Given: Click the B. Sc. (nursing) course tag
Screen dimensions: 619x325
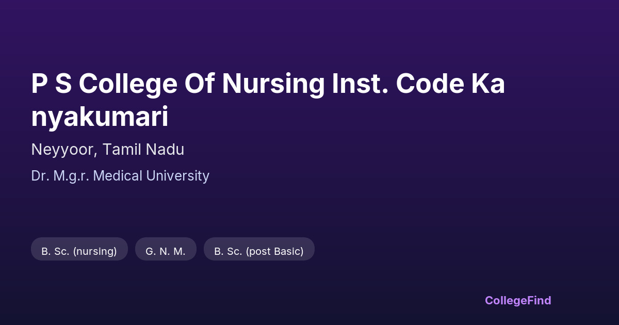Looking at the screenshot, I should point(79,251).
